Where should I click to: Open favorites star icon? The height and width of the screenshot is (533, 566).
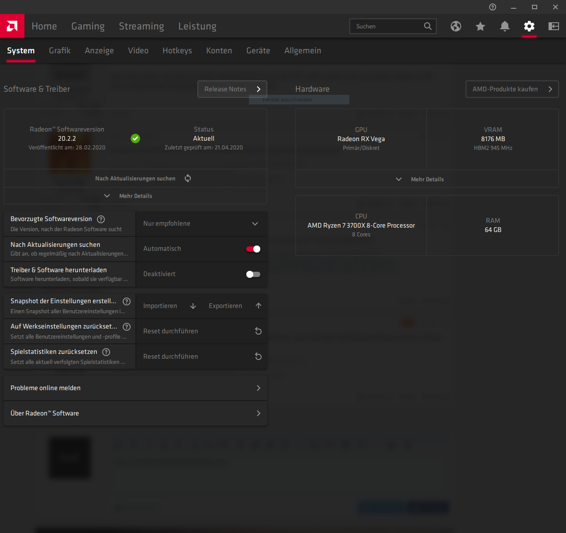480,26
